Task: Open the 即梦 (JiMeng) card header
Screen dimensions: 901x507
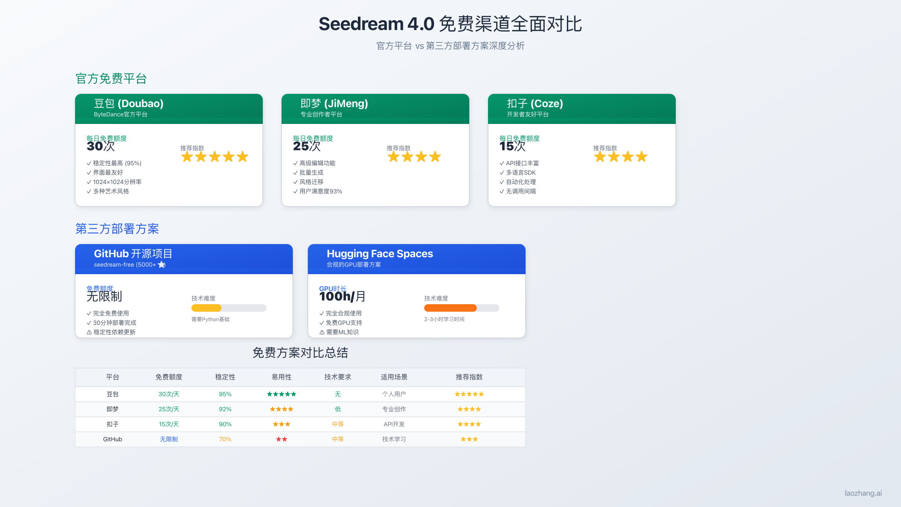Action: pyautogui.click(x=375, y=109)
